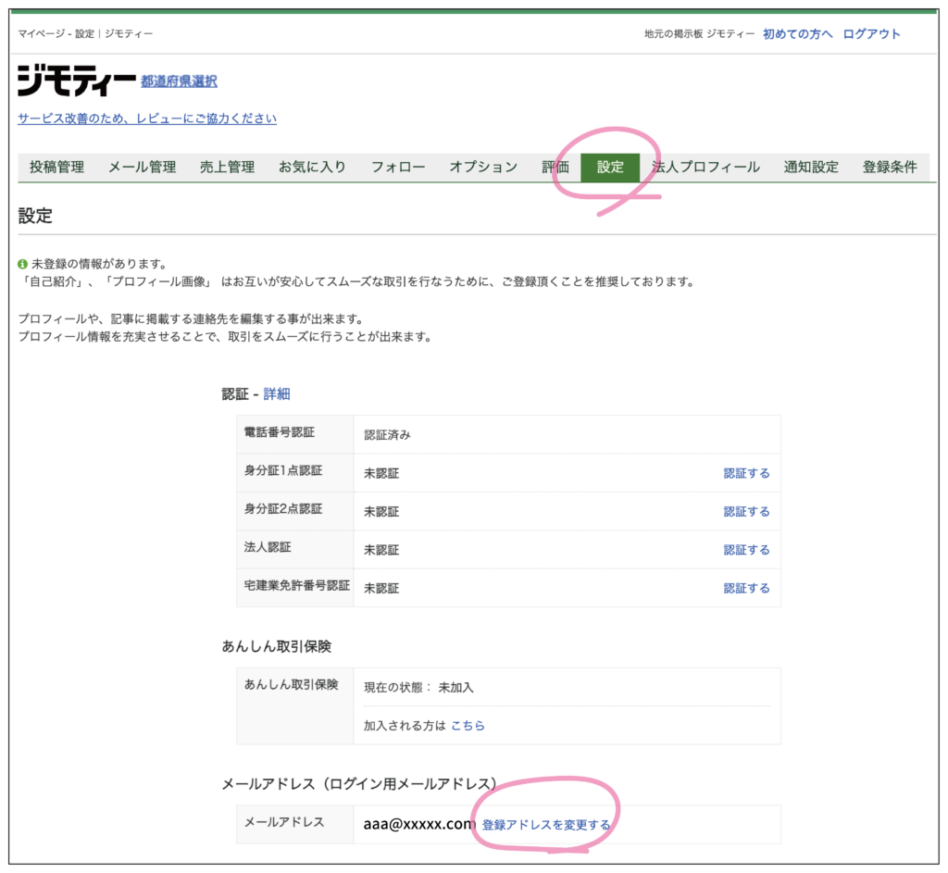Click 認証する for 宅建業免許番号認証
Image resolution: width=948 pixels, height=873 pixels.
[x=746, y=588]
